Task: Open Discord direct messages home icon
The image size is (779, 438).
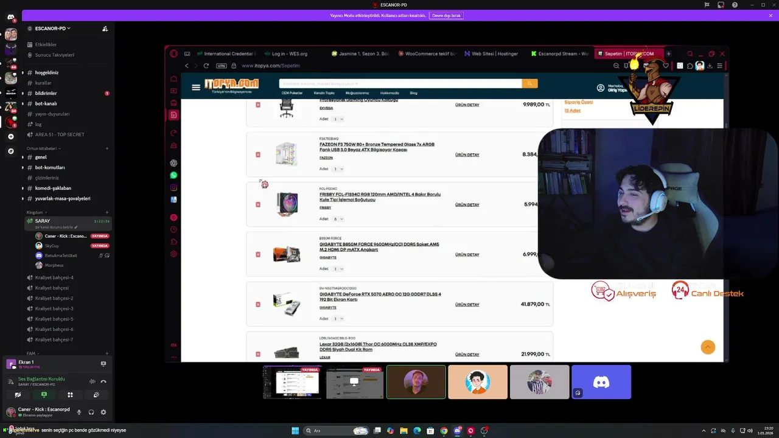Action: click(10, 17)
